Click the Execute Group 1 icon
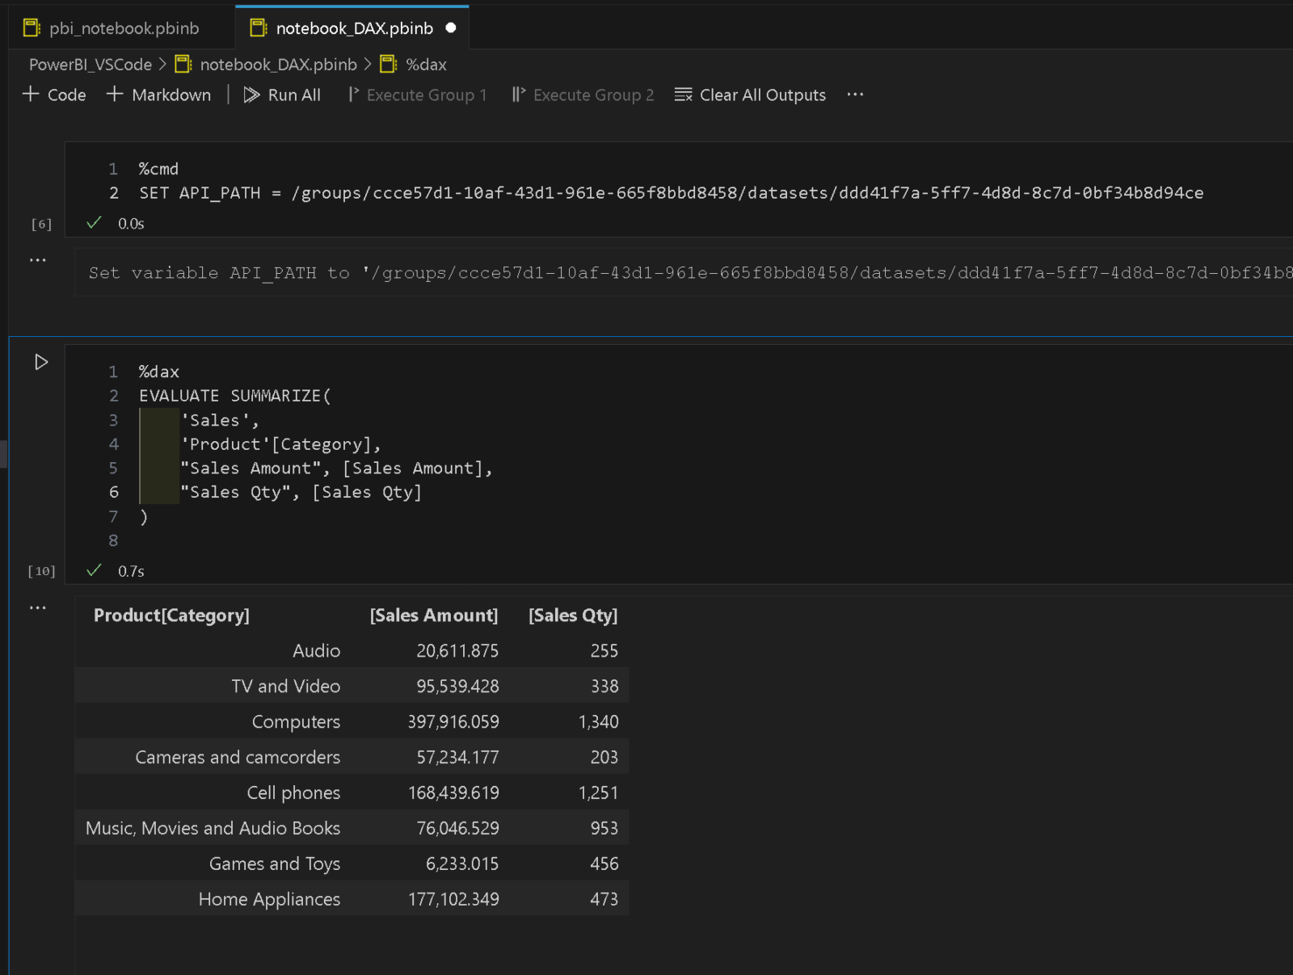1293x975 pixels. (353, 95)
